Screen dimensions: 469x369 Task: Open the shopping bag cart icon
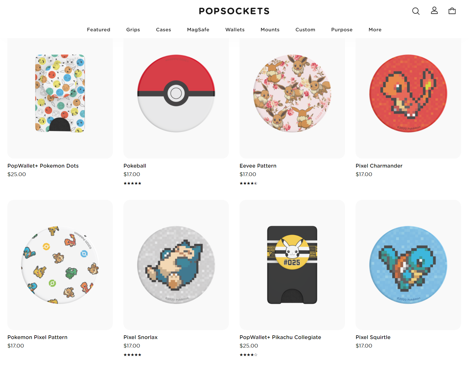coord(452,11)
